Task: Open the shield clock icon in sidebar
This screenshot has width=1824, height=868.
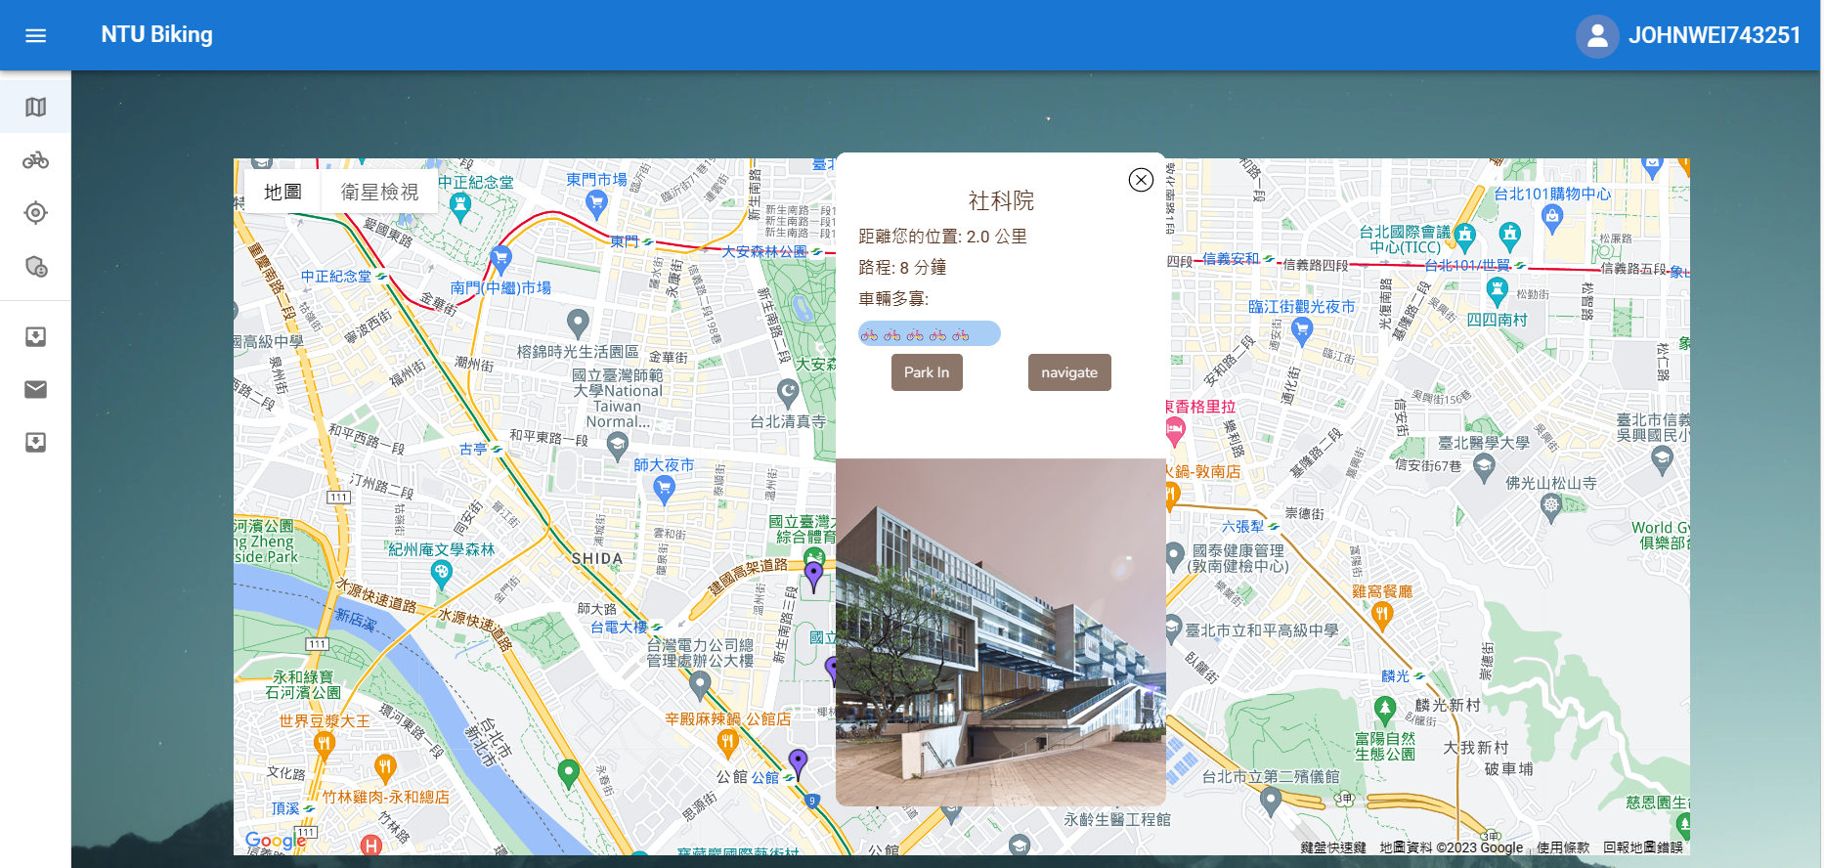Action: pyautogui.click(x=36, y=267)
